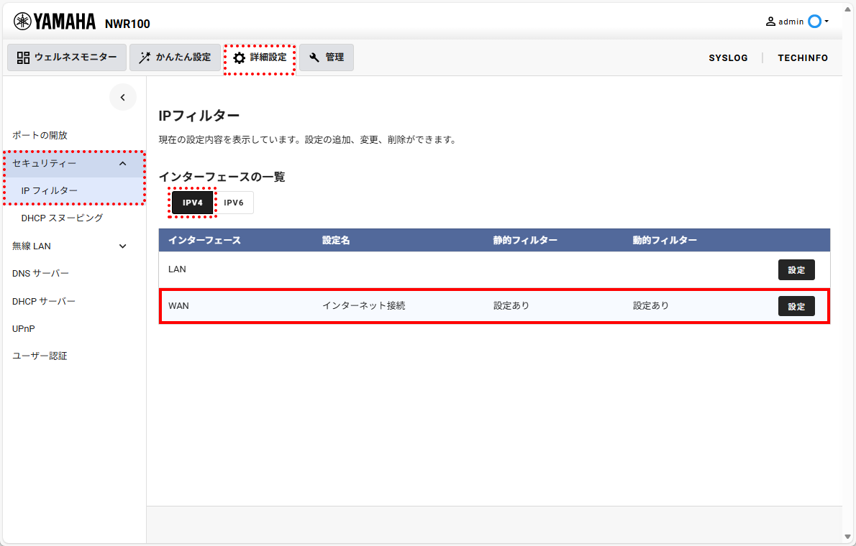Click 設定あり under 静的フィルター column
The height and width of the screenshot is (546, 856).
[x=511, y=305]
